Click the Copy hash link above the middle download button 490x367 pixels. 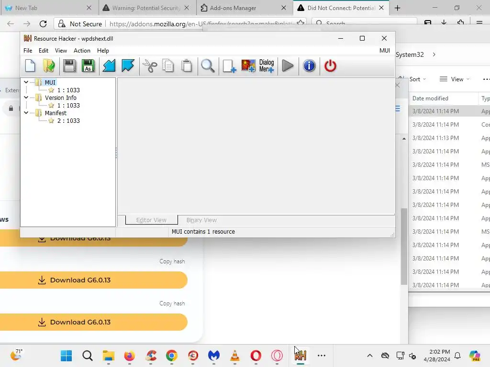point(172,261)
